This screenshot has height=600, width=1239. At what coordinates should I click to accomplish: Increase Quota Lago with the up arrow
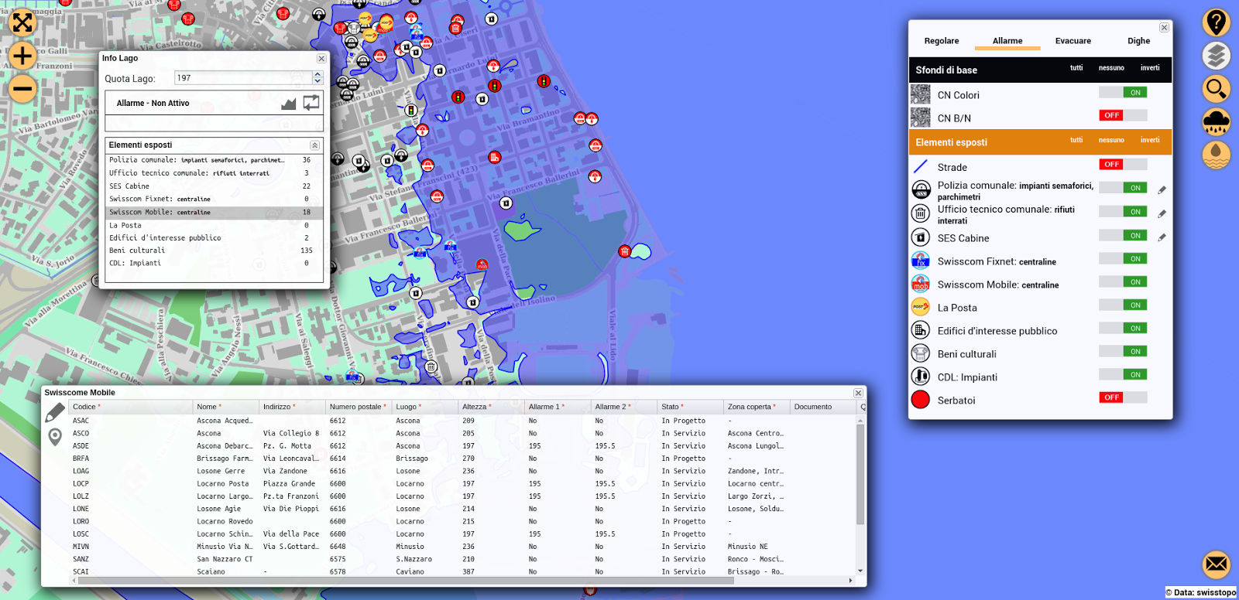point(317,75)
